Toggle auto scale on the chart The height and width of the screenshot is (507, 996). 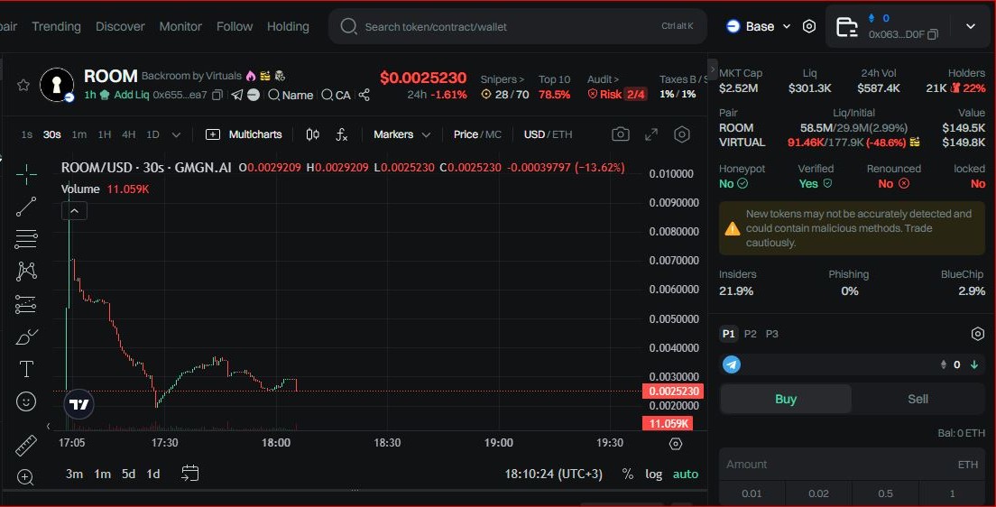[x=686, y=474]
